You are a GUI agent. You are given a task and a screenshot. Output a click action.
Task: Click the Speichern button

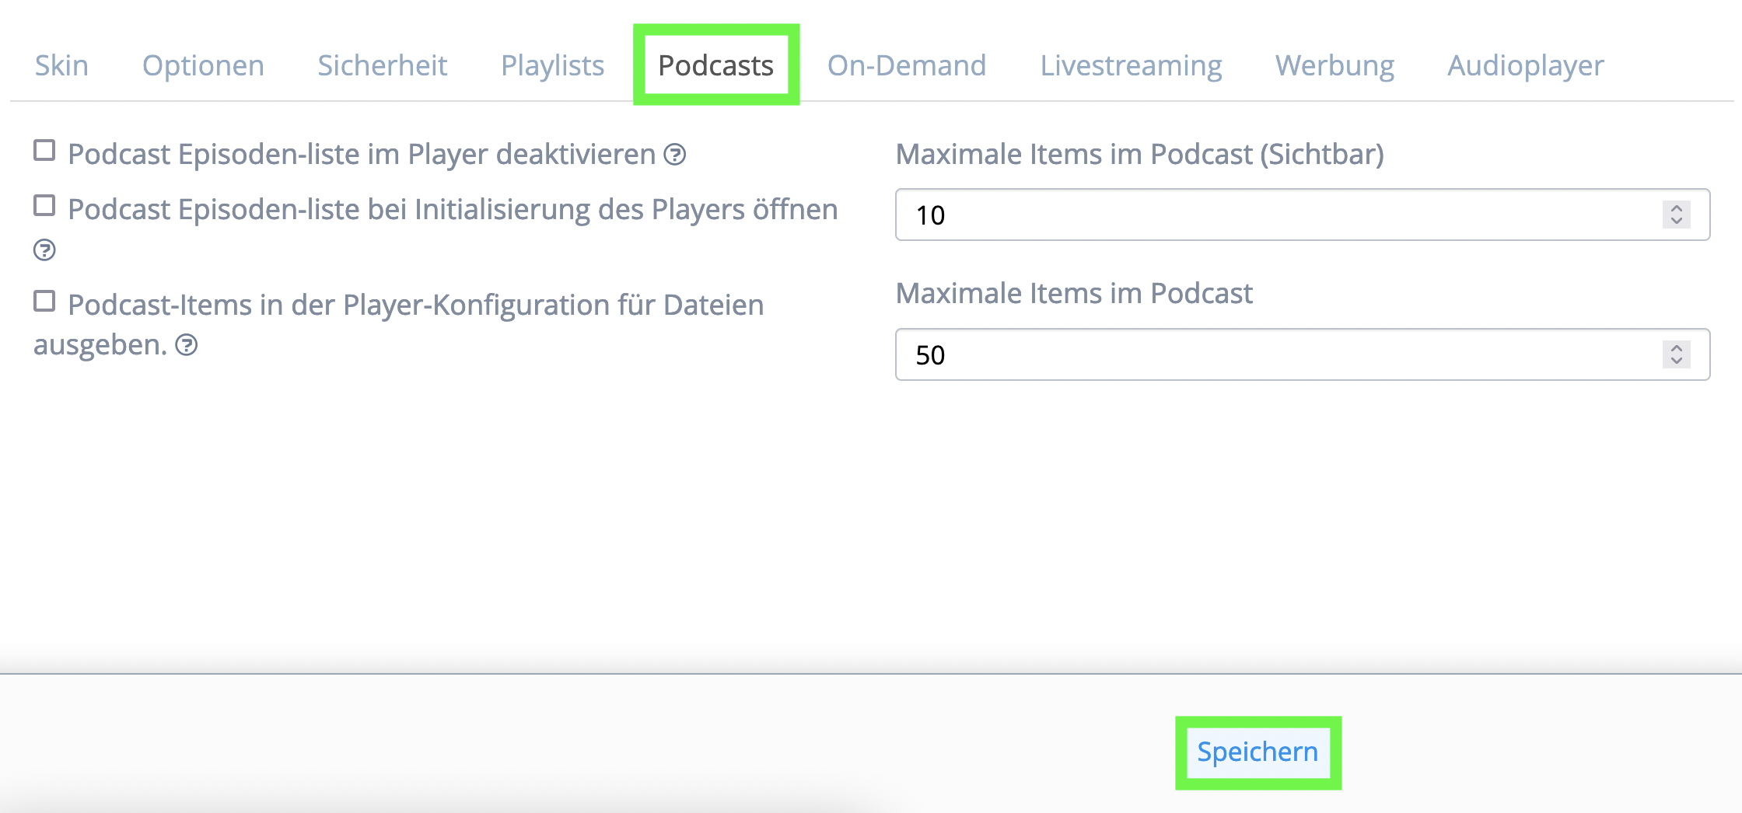(x=1258, y=752)
